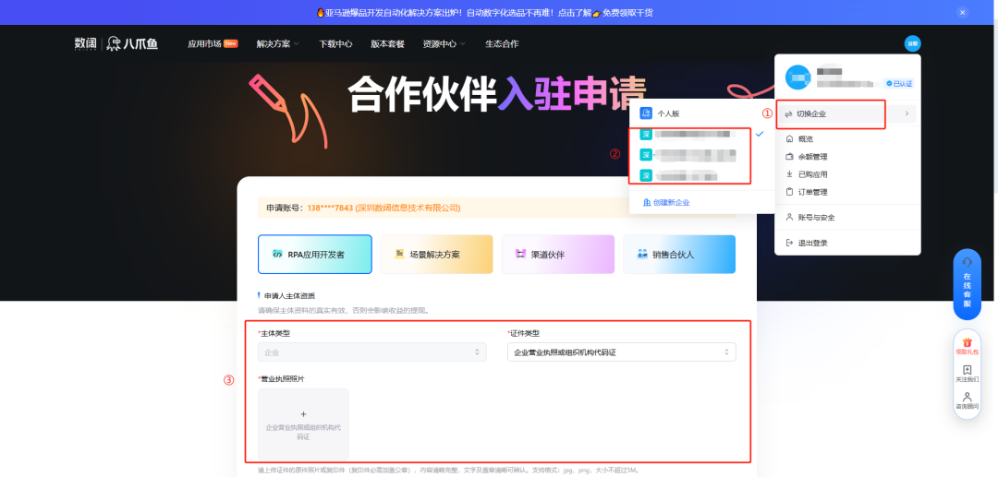The height and width of the screenshot is (477, 998).
Task: Select the RPA应用开发者 card
Action: 315,254
